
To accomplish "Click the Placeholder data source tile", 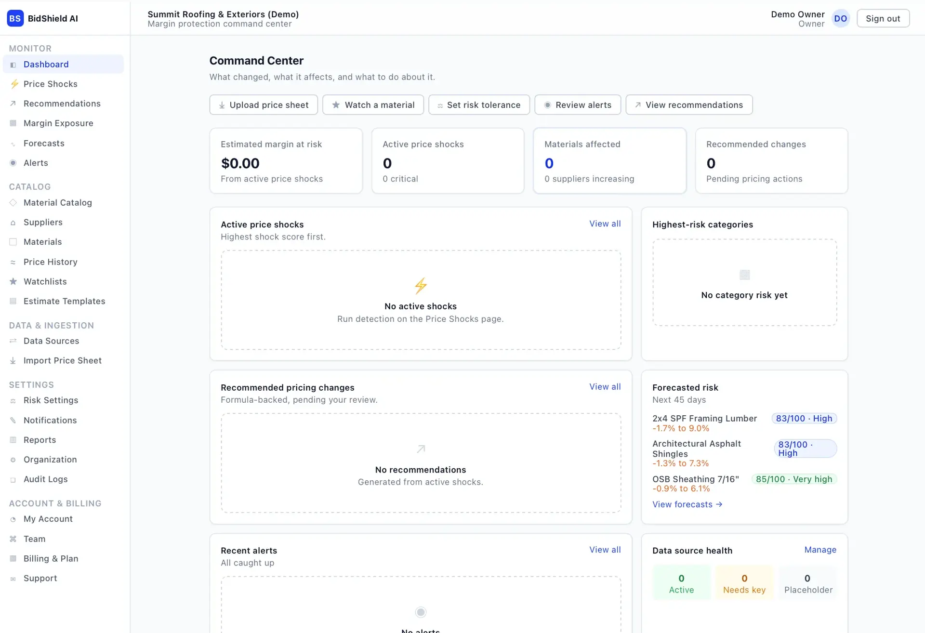I will (808, 583).
